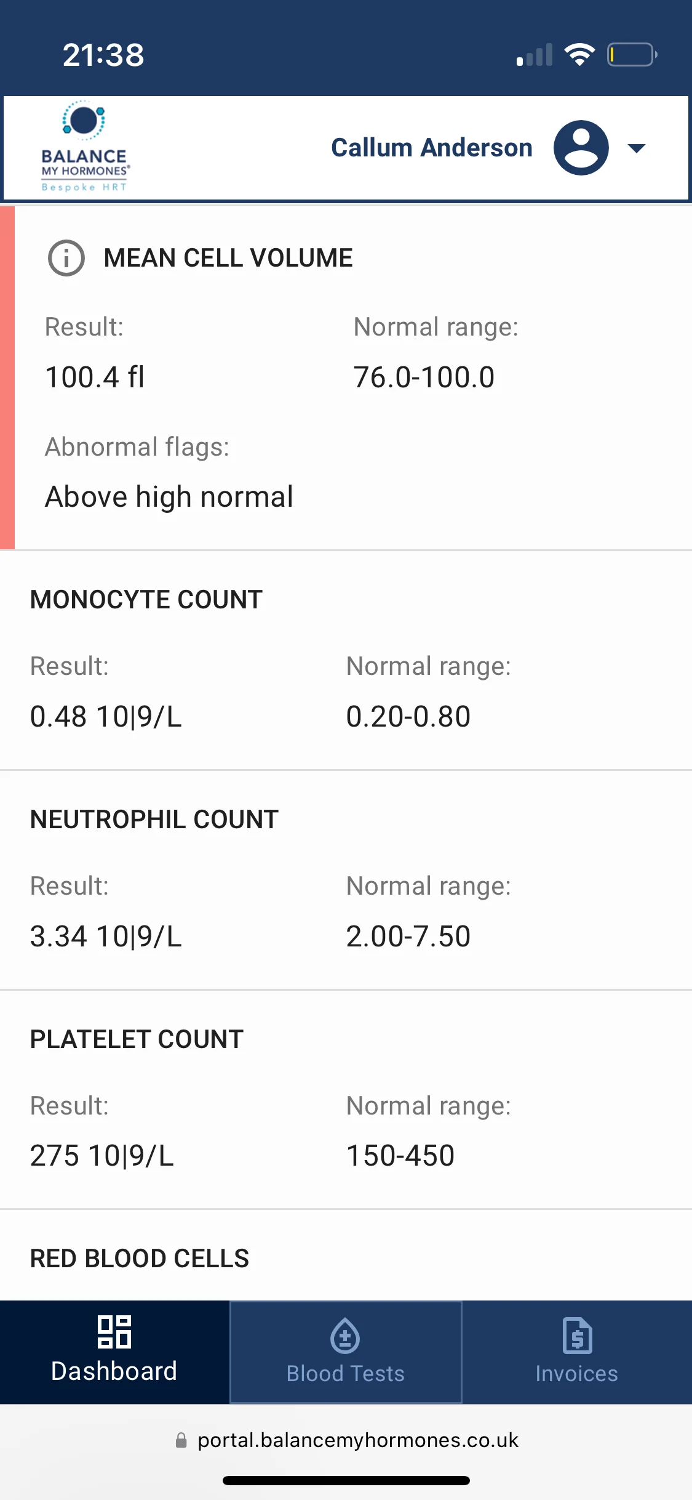Select the Neutrophil Count result entry
The width and height of the screenshot is (692, 1500).
346,880
